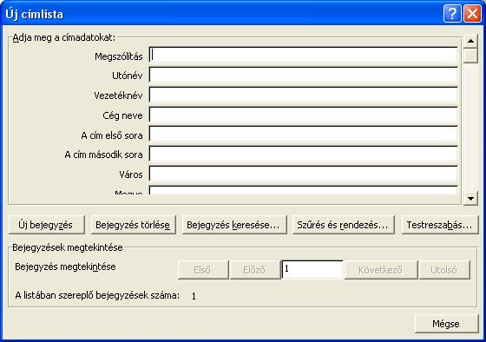
Task: Focus the Megszólítás input field
Action: coord(303,56)
